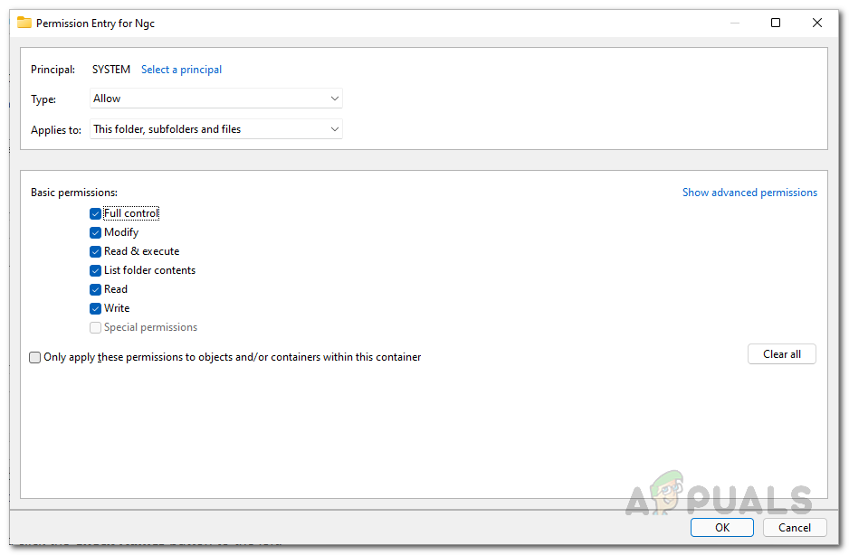
Task: Toggle the Read & execute checkbox
Action: 95,251
